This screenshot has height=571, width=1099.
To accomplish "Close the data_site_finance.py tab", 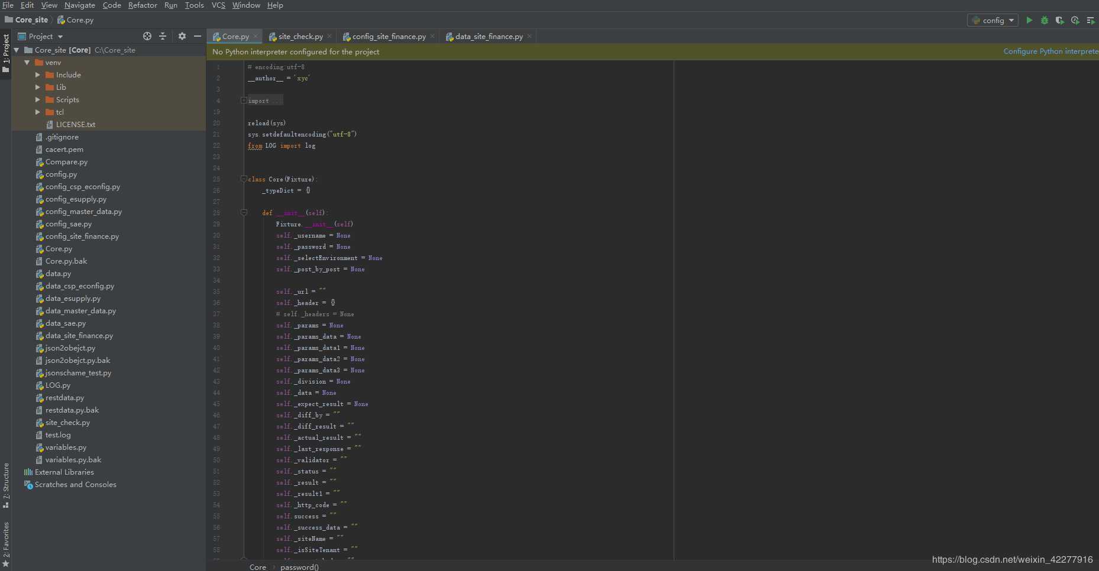I will [529, 36].
